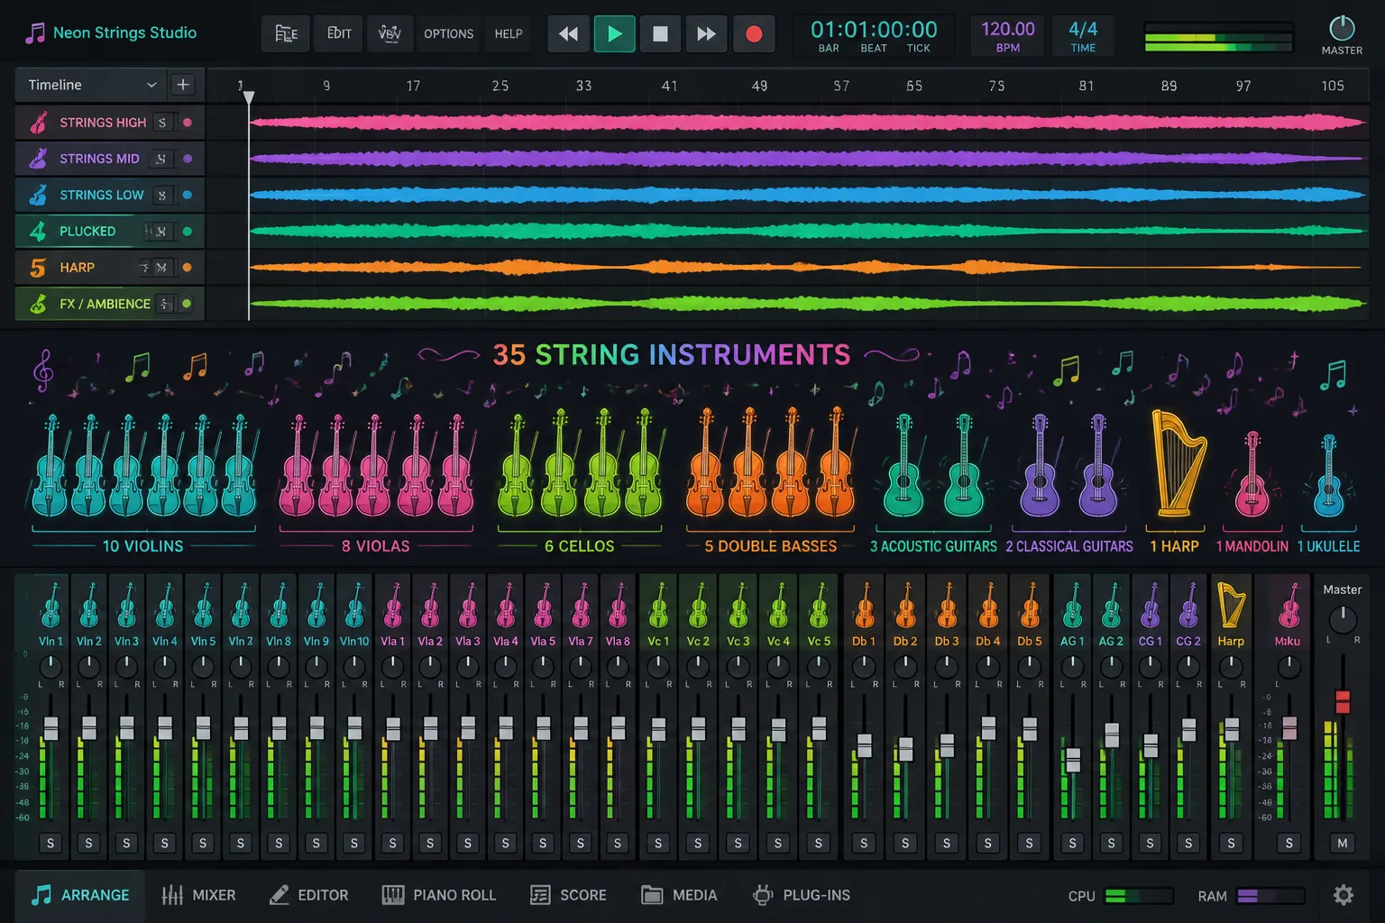Click the Vc 1 cello channel icon
Screen dimensions: 1385x923
pyautogui.click(x=658, y=605)
